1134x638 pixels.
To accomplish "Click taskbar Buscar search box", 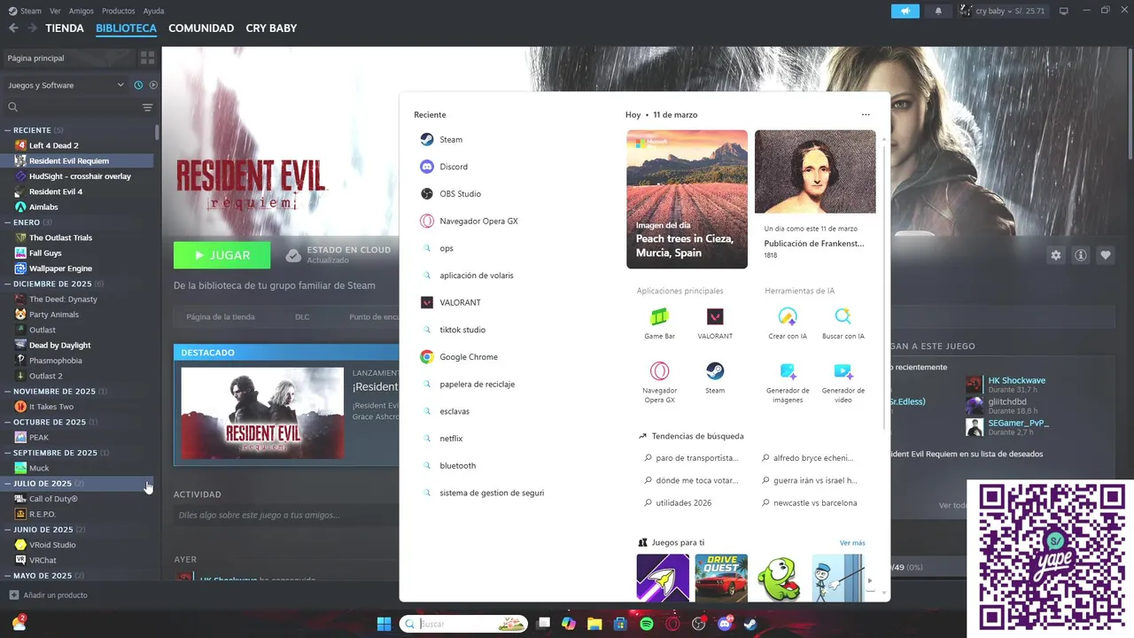I will pos(463,624).
